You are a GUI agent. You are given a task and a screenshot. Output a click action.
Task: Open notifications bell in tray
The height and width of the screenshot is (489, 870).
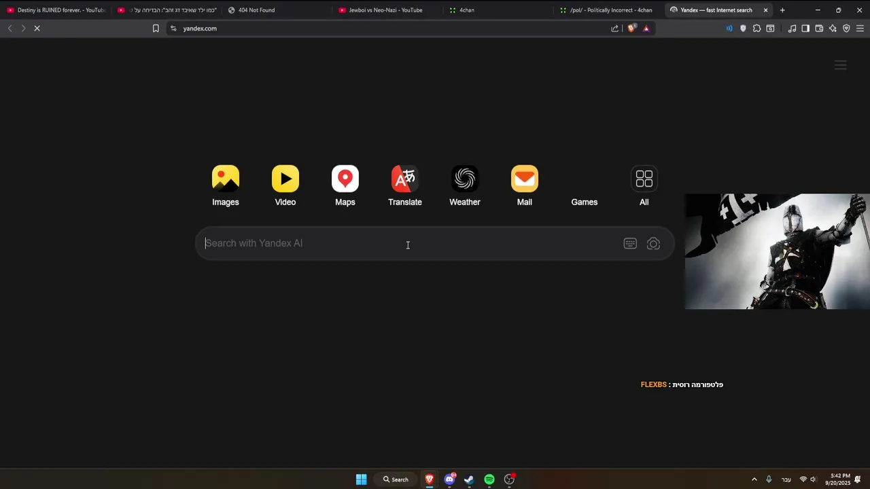click(x=858, y=479)
